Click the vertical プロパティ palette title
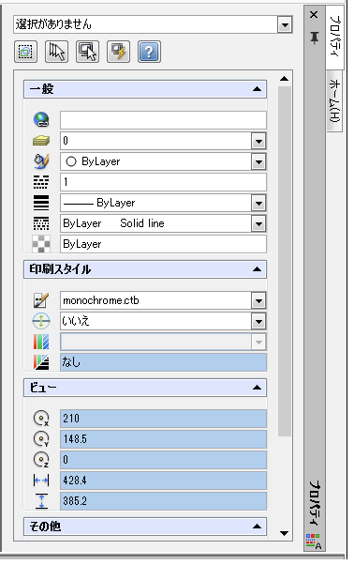Screen dimensions: 354x565 pyautogui.click(x=315, y=503)
